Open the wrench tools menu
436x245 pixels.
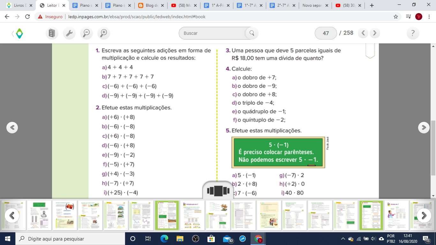(x=69, y=33)
